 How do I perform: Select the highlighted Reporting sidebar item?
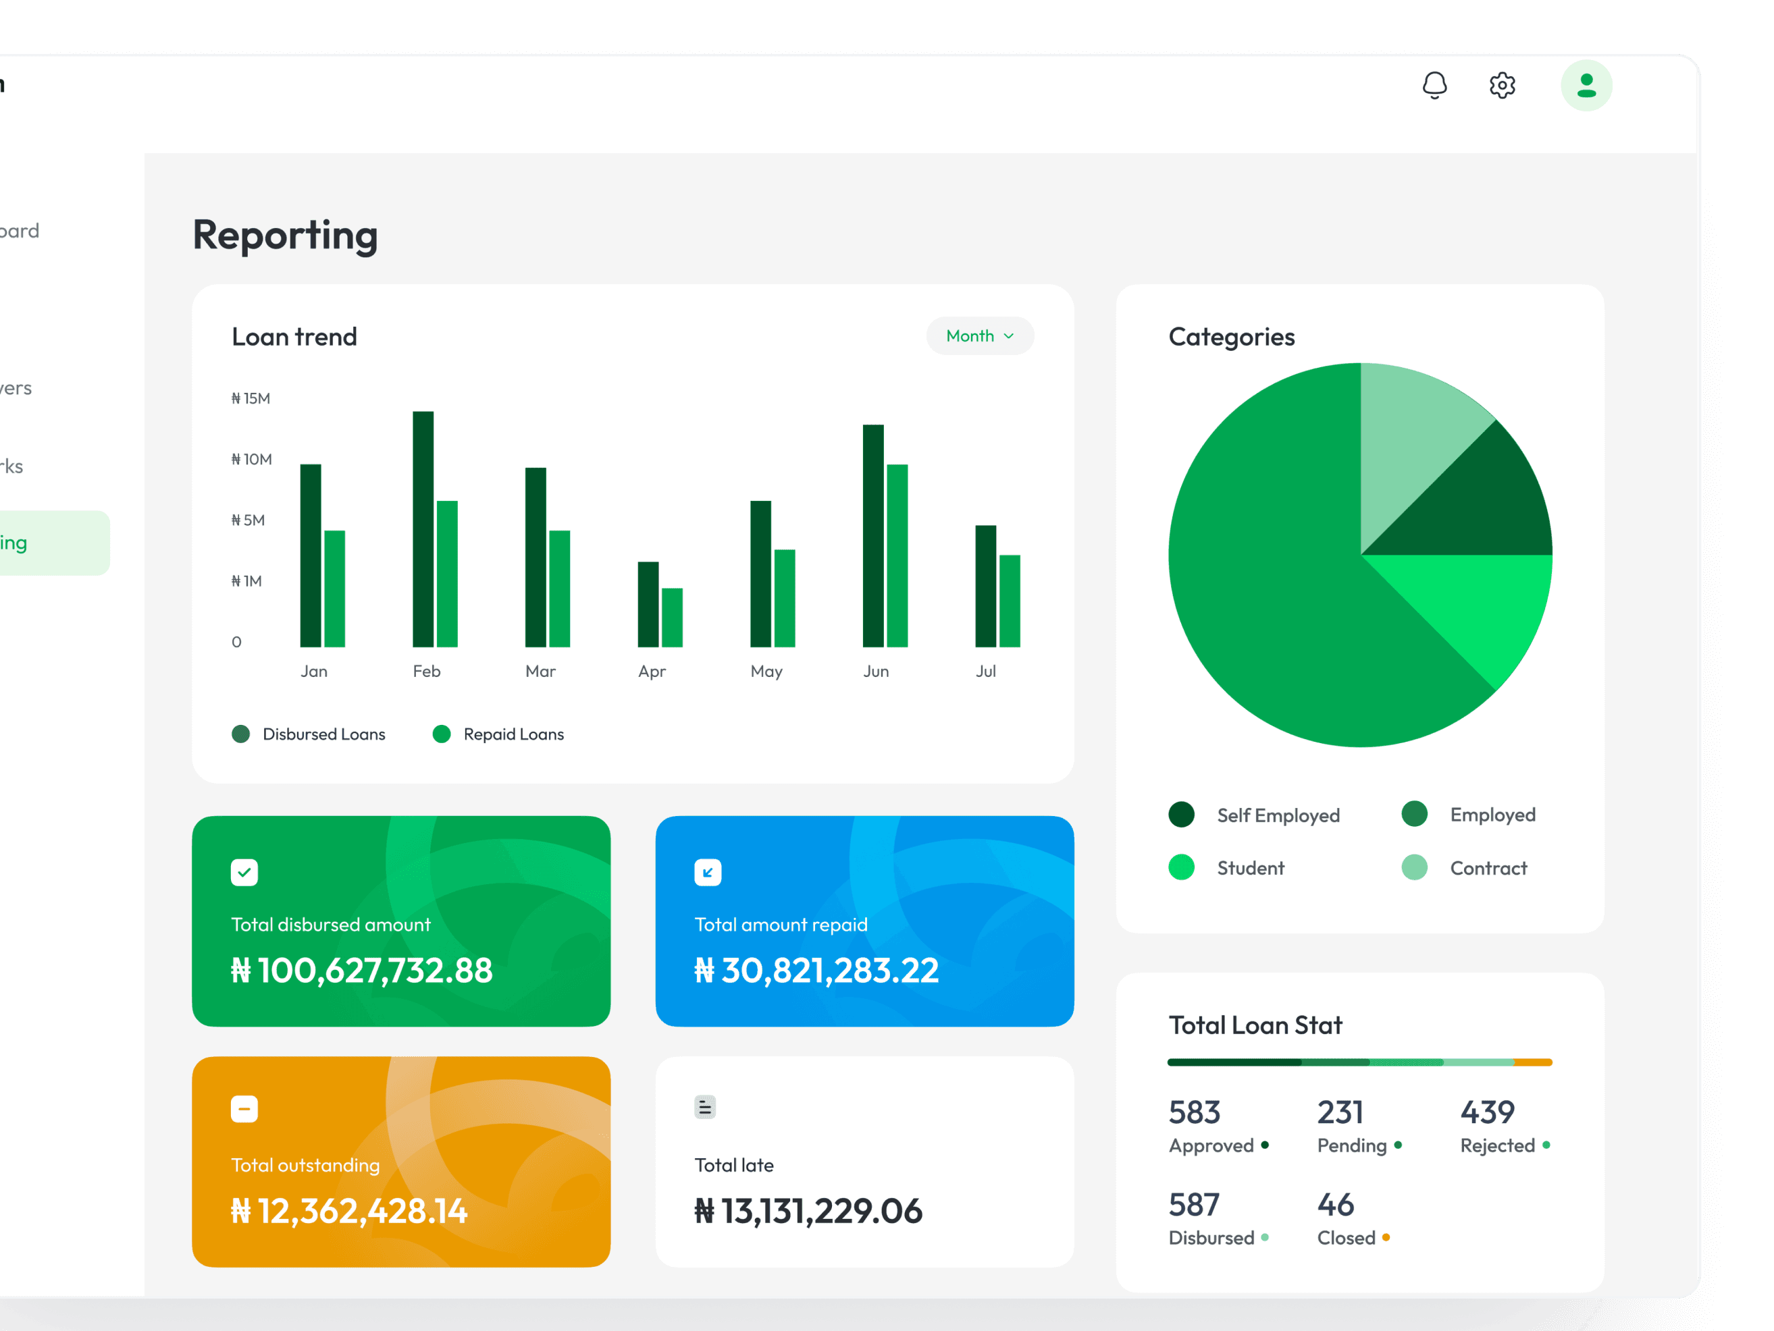(x=55, y=543)
